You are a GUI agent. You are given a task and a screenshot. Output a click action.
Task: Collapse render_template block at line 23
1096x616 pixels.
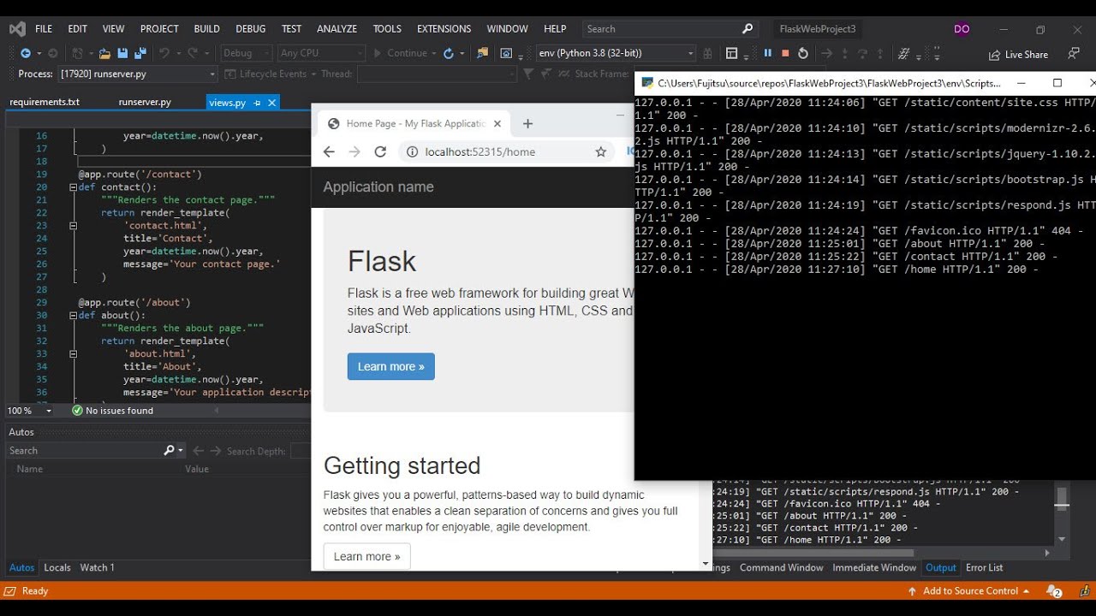(x=73, y=225)
